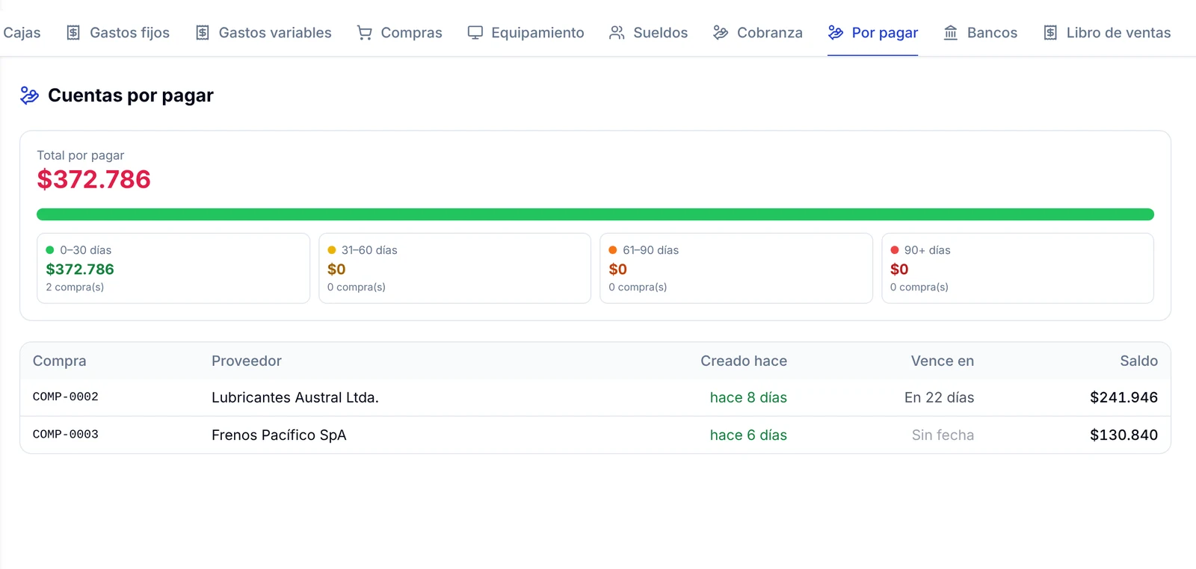Click the $372.786 total amount in red
1196x569 pixels.
click(94, 179)
